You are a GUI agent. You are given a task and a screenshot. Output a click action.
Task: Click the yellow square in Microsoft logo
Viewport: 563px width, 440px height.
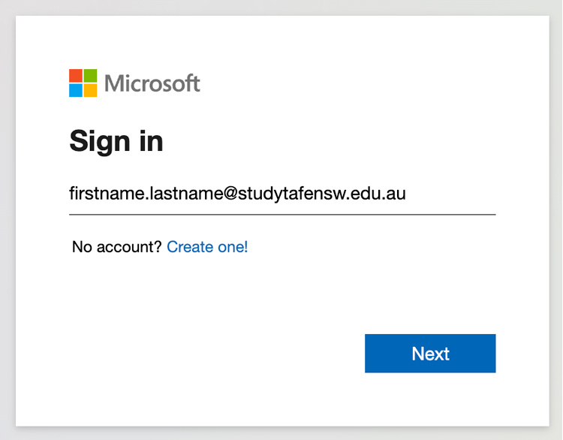coord(91,91)
